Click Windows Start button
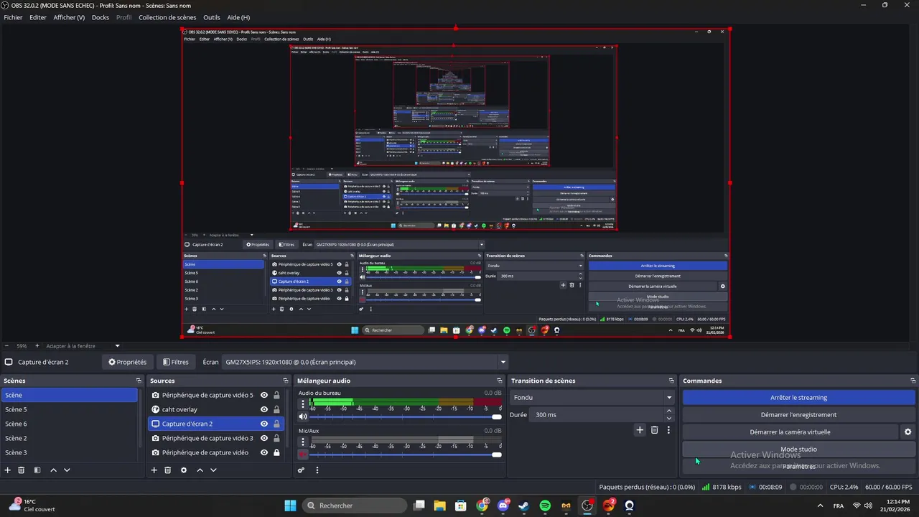 (x=290, y=506)
